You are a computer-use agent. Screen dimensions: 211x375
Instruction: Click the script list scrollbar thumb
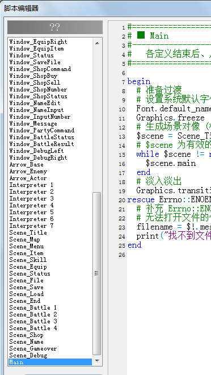click(x=97, y=273)
